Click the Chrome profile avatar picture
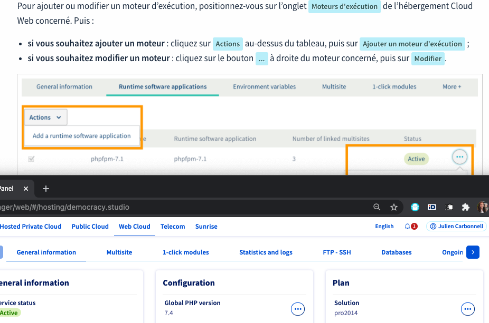Screen dimensions: 489x323 point(483,207)
